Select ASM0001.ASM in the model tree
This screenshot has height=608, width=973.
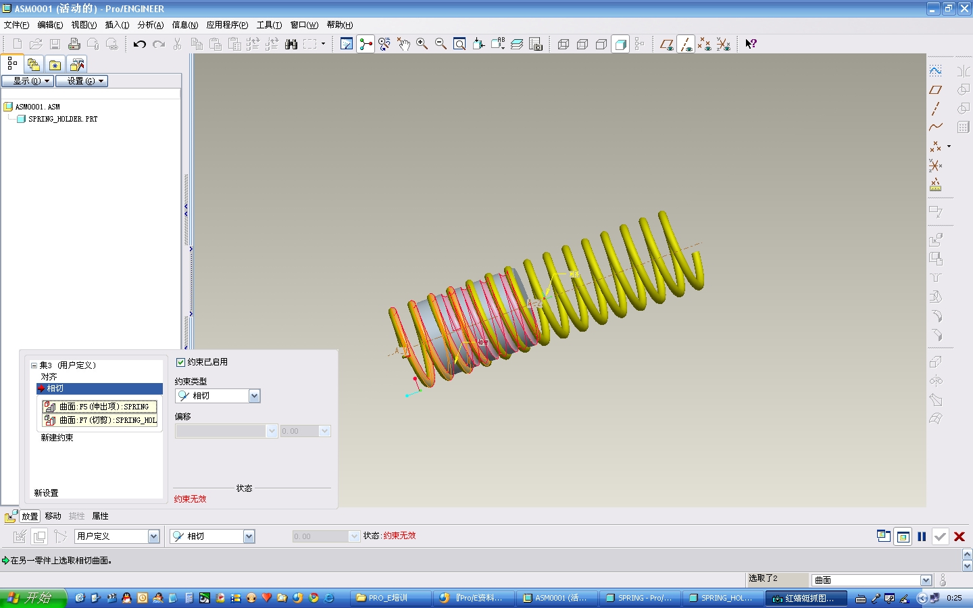(x=37, y=107)
